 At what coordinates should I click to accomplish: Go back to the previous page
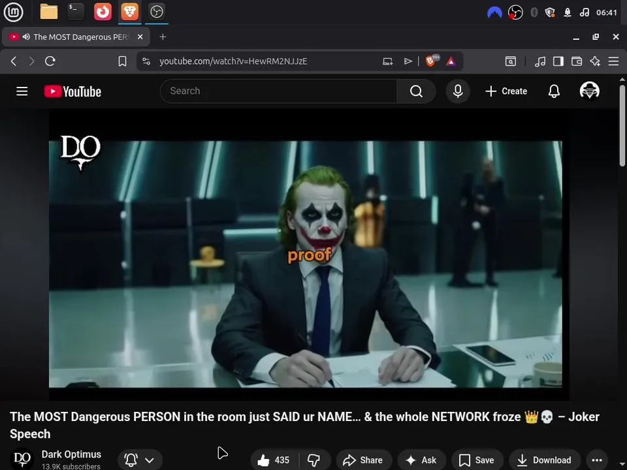coord(14,61)
